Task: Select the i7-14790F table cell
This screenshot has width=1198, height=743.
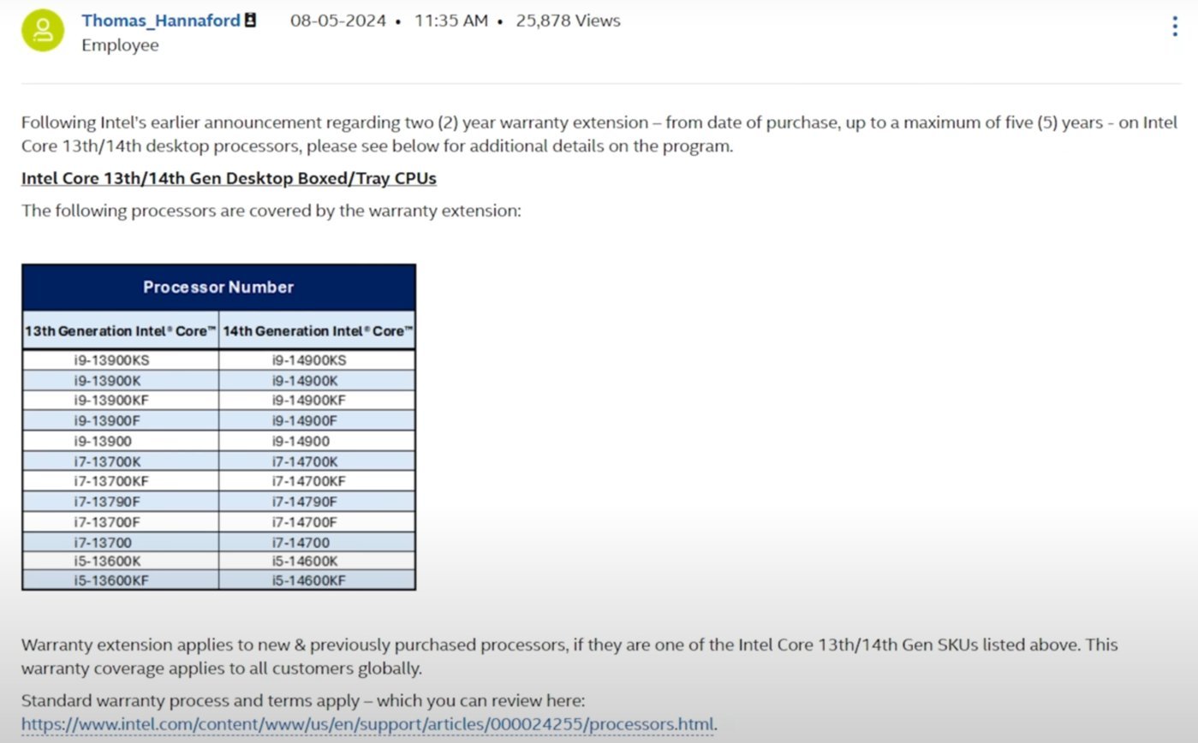Action: pos(318,502)
